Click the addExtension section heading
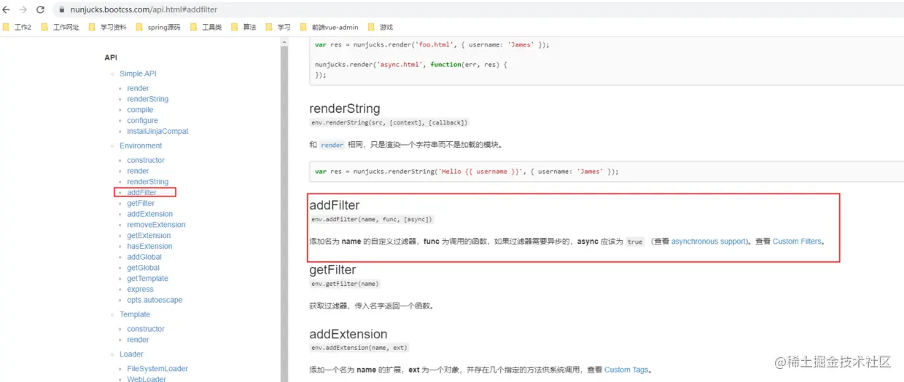The image size is (904, 382). tap(348, 334)
